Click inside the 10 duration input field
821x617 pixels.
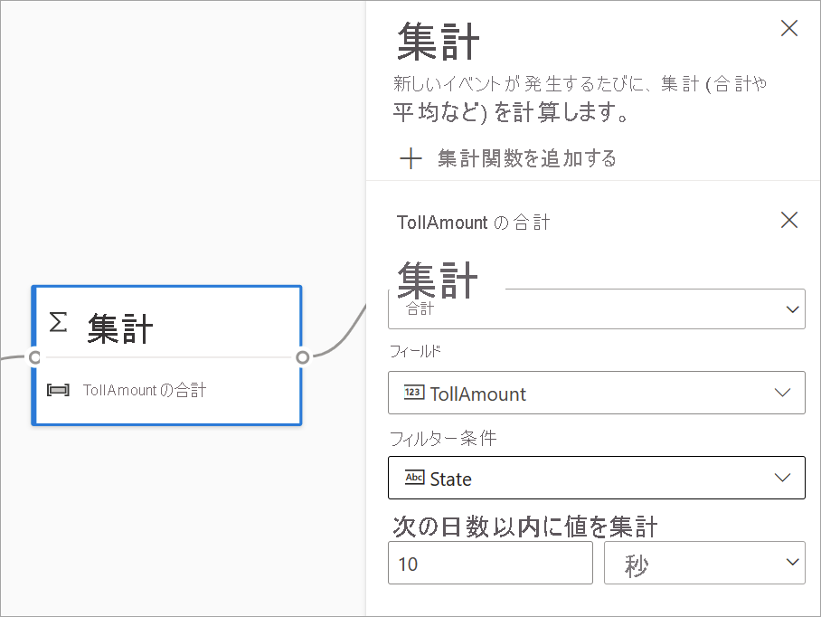pos(488,562)
